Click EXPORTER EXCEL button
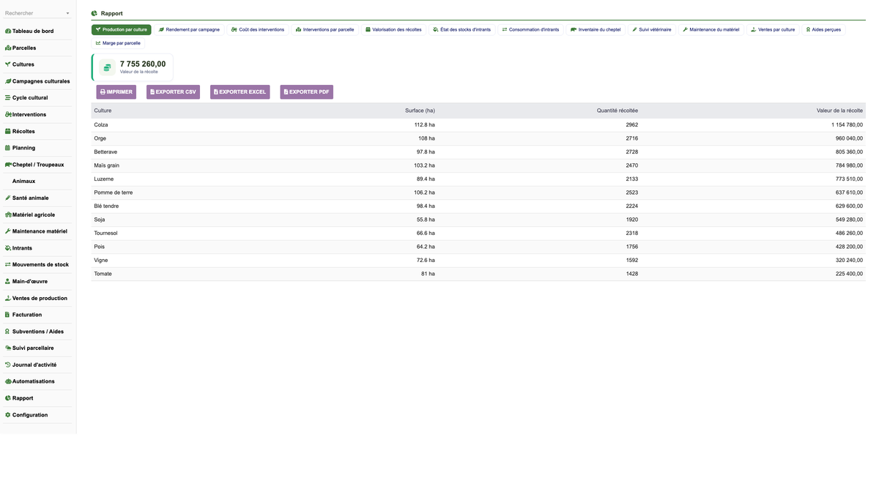The image size is (879, 494). pyautogui.click(x=240, y=92)
